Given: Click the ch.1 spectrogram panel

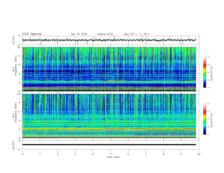Looking at the screenshot, I should (109, 69).
